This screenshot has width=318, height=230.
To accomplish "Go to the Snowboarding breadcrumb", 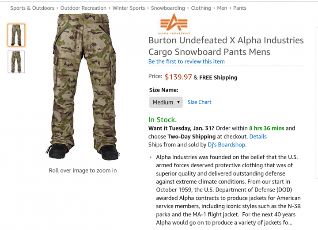I will (x=168, y=8).
